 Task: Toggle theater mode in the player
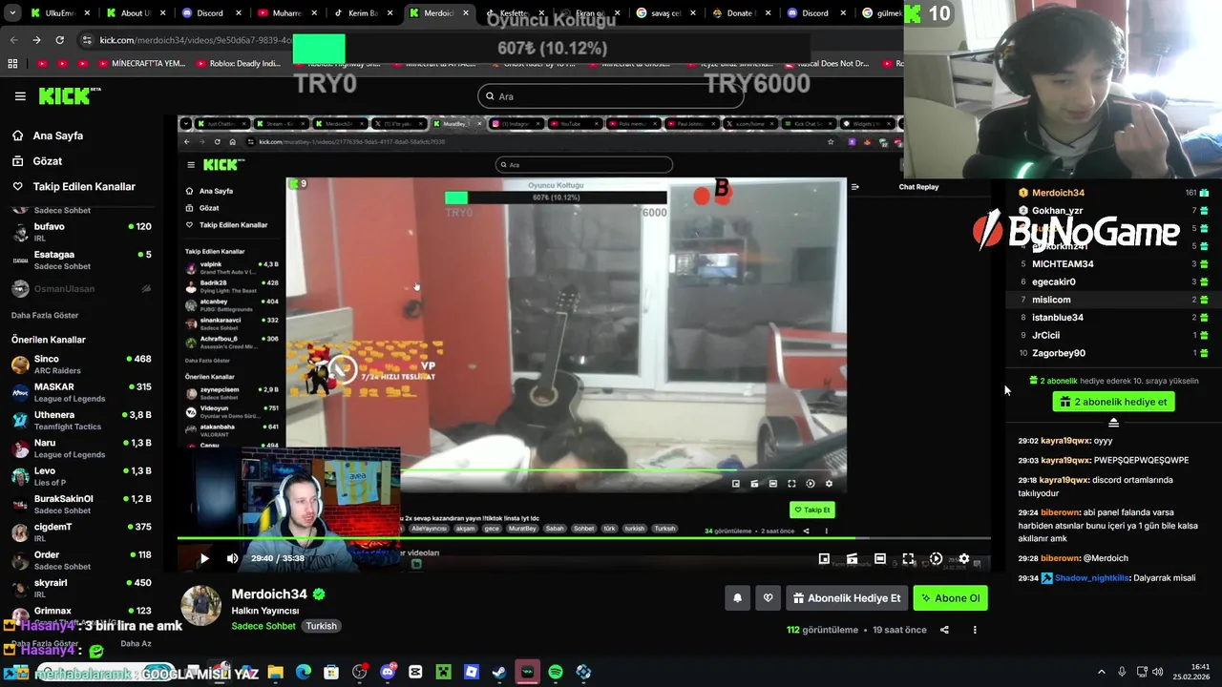pyautogui.click(x=880, y=558)
